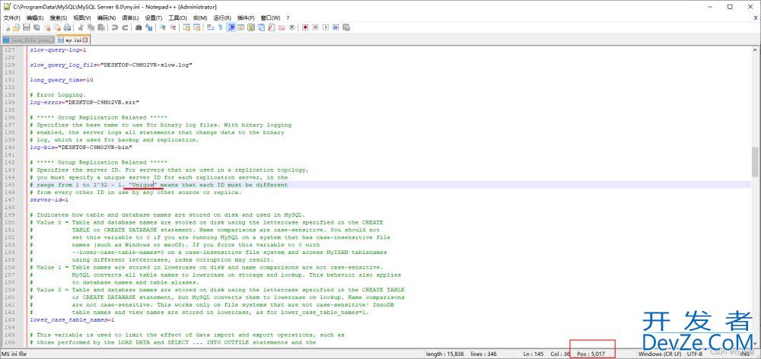Click the lower_case_table_names=1 line
This screenshot has width=761, height=359.
(x=72, y=319)
